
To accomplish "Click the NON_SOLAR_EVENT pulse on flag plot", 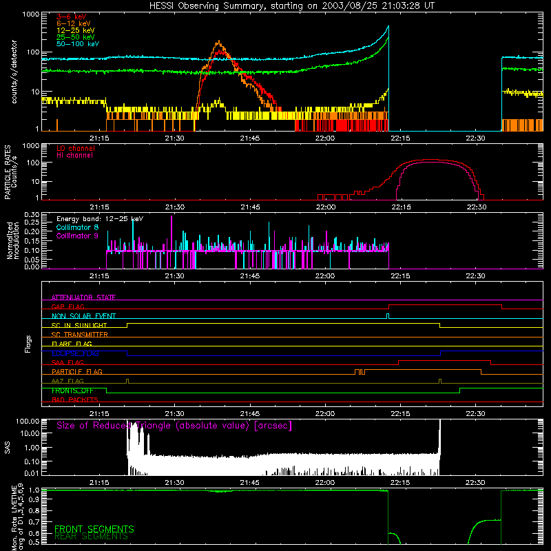I will coord(388,315).
